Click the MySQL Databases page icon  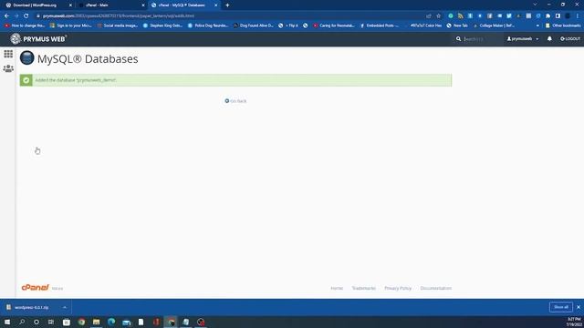coord(26,58)
